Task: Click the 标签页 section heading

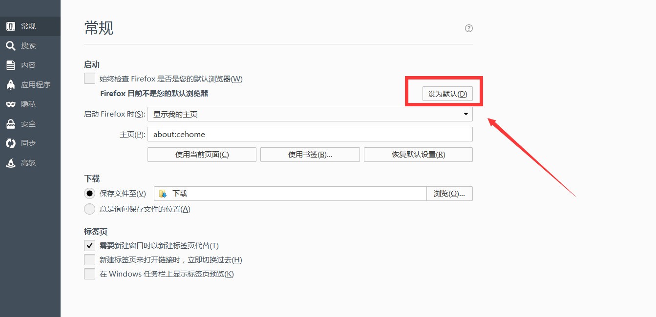Action: pos(96,232)
